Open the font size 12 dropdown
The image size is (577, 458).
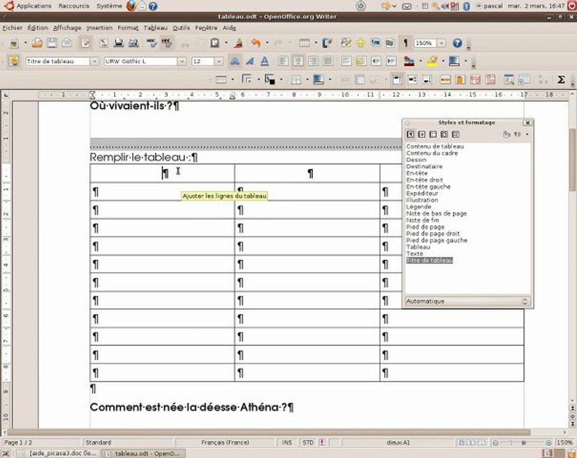[219, 62]
